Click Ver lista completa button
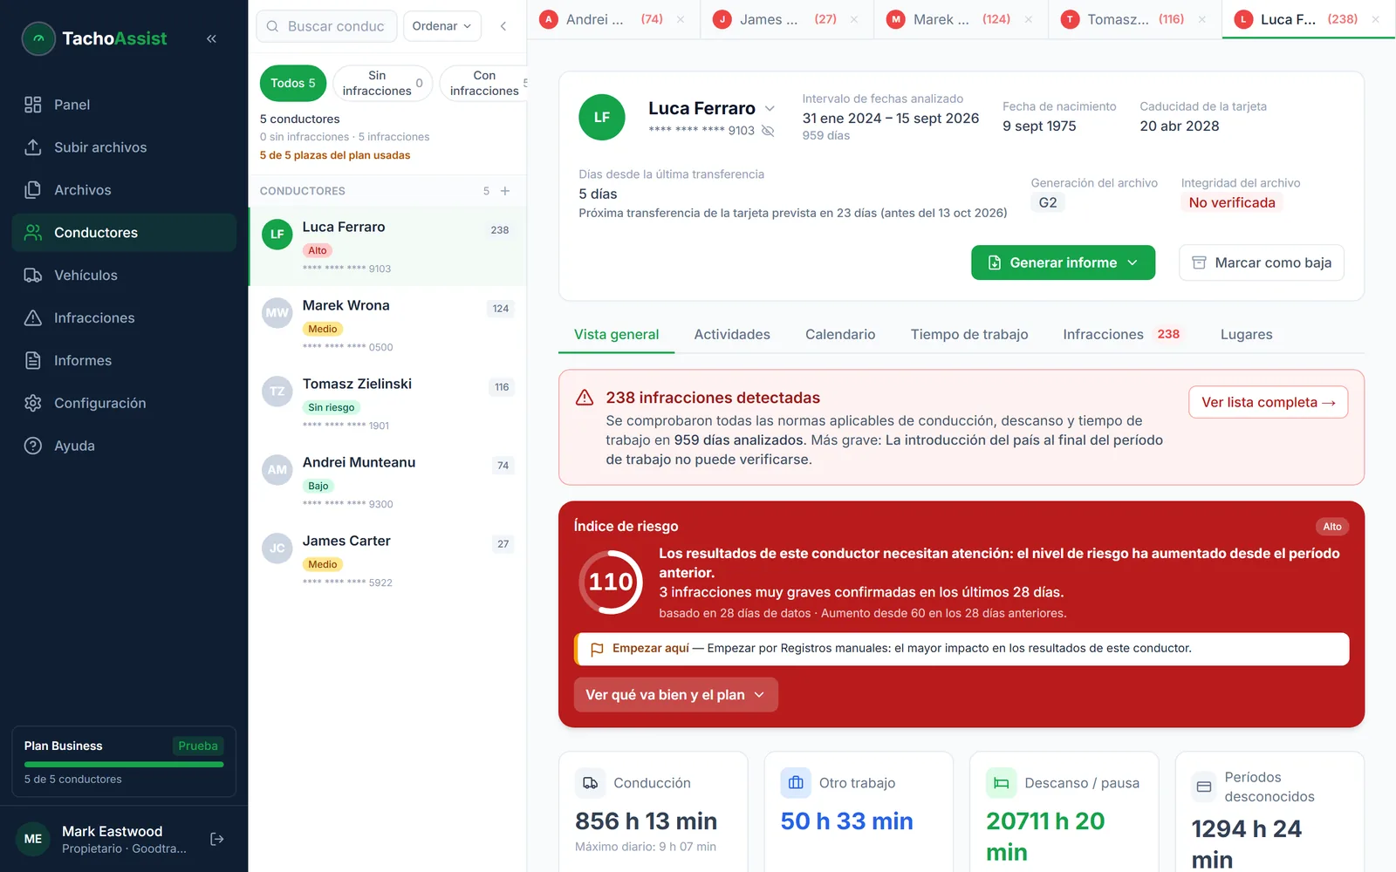This screenshot has width=1396, height=872. click(x=1268, y=402)
